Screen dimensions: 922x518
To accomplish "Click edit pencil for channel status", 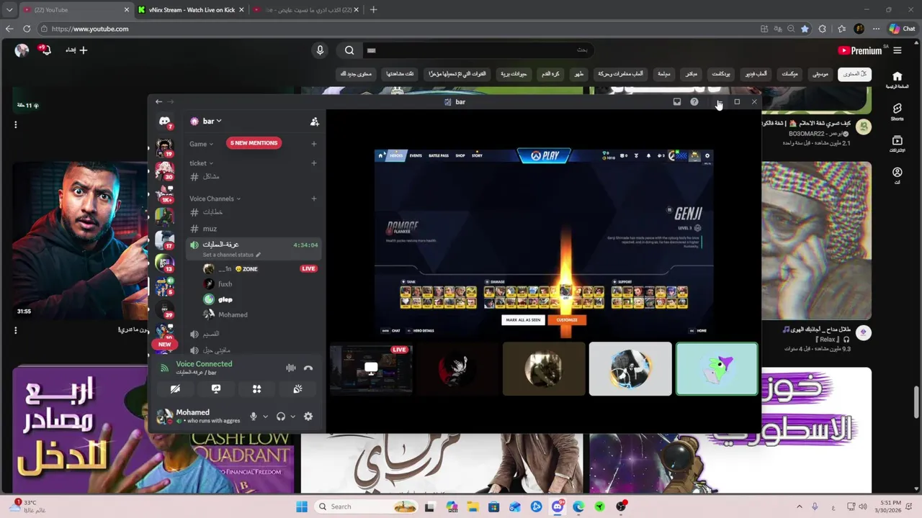I will pyautogui.click(x=258, y=255).
